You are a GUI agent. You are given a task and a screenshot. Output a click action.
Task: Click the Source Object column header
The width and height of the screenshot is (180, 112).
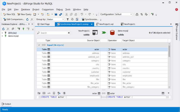(76, 41)
